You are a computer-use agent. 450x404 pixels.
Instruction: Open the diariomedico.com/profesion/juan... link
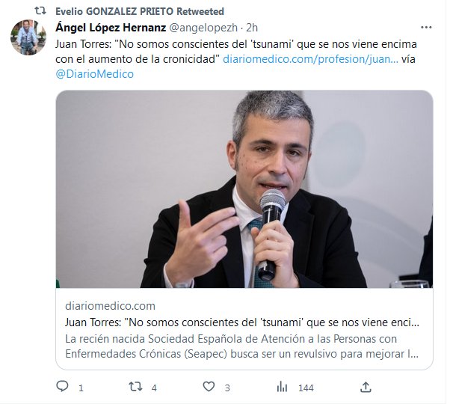click(x=310, y=59)
